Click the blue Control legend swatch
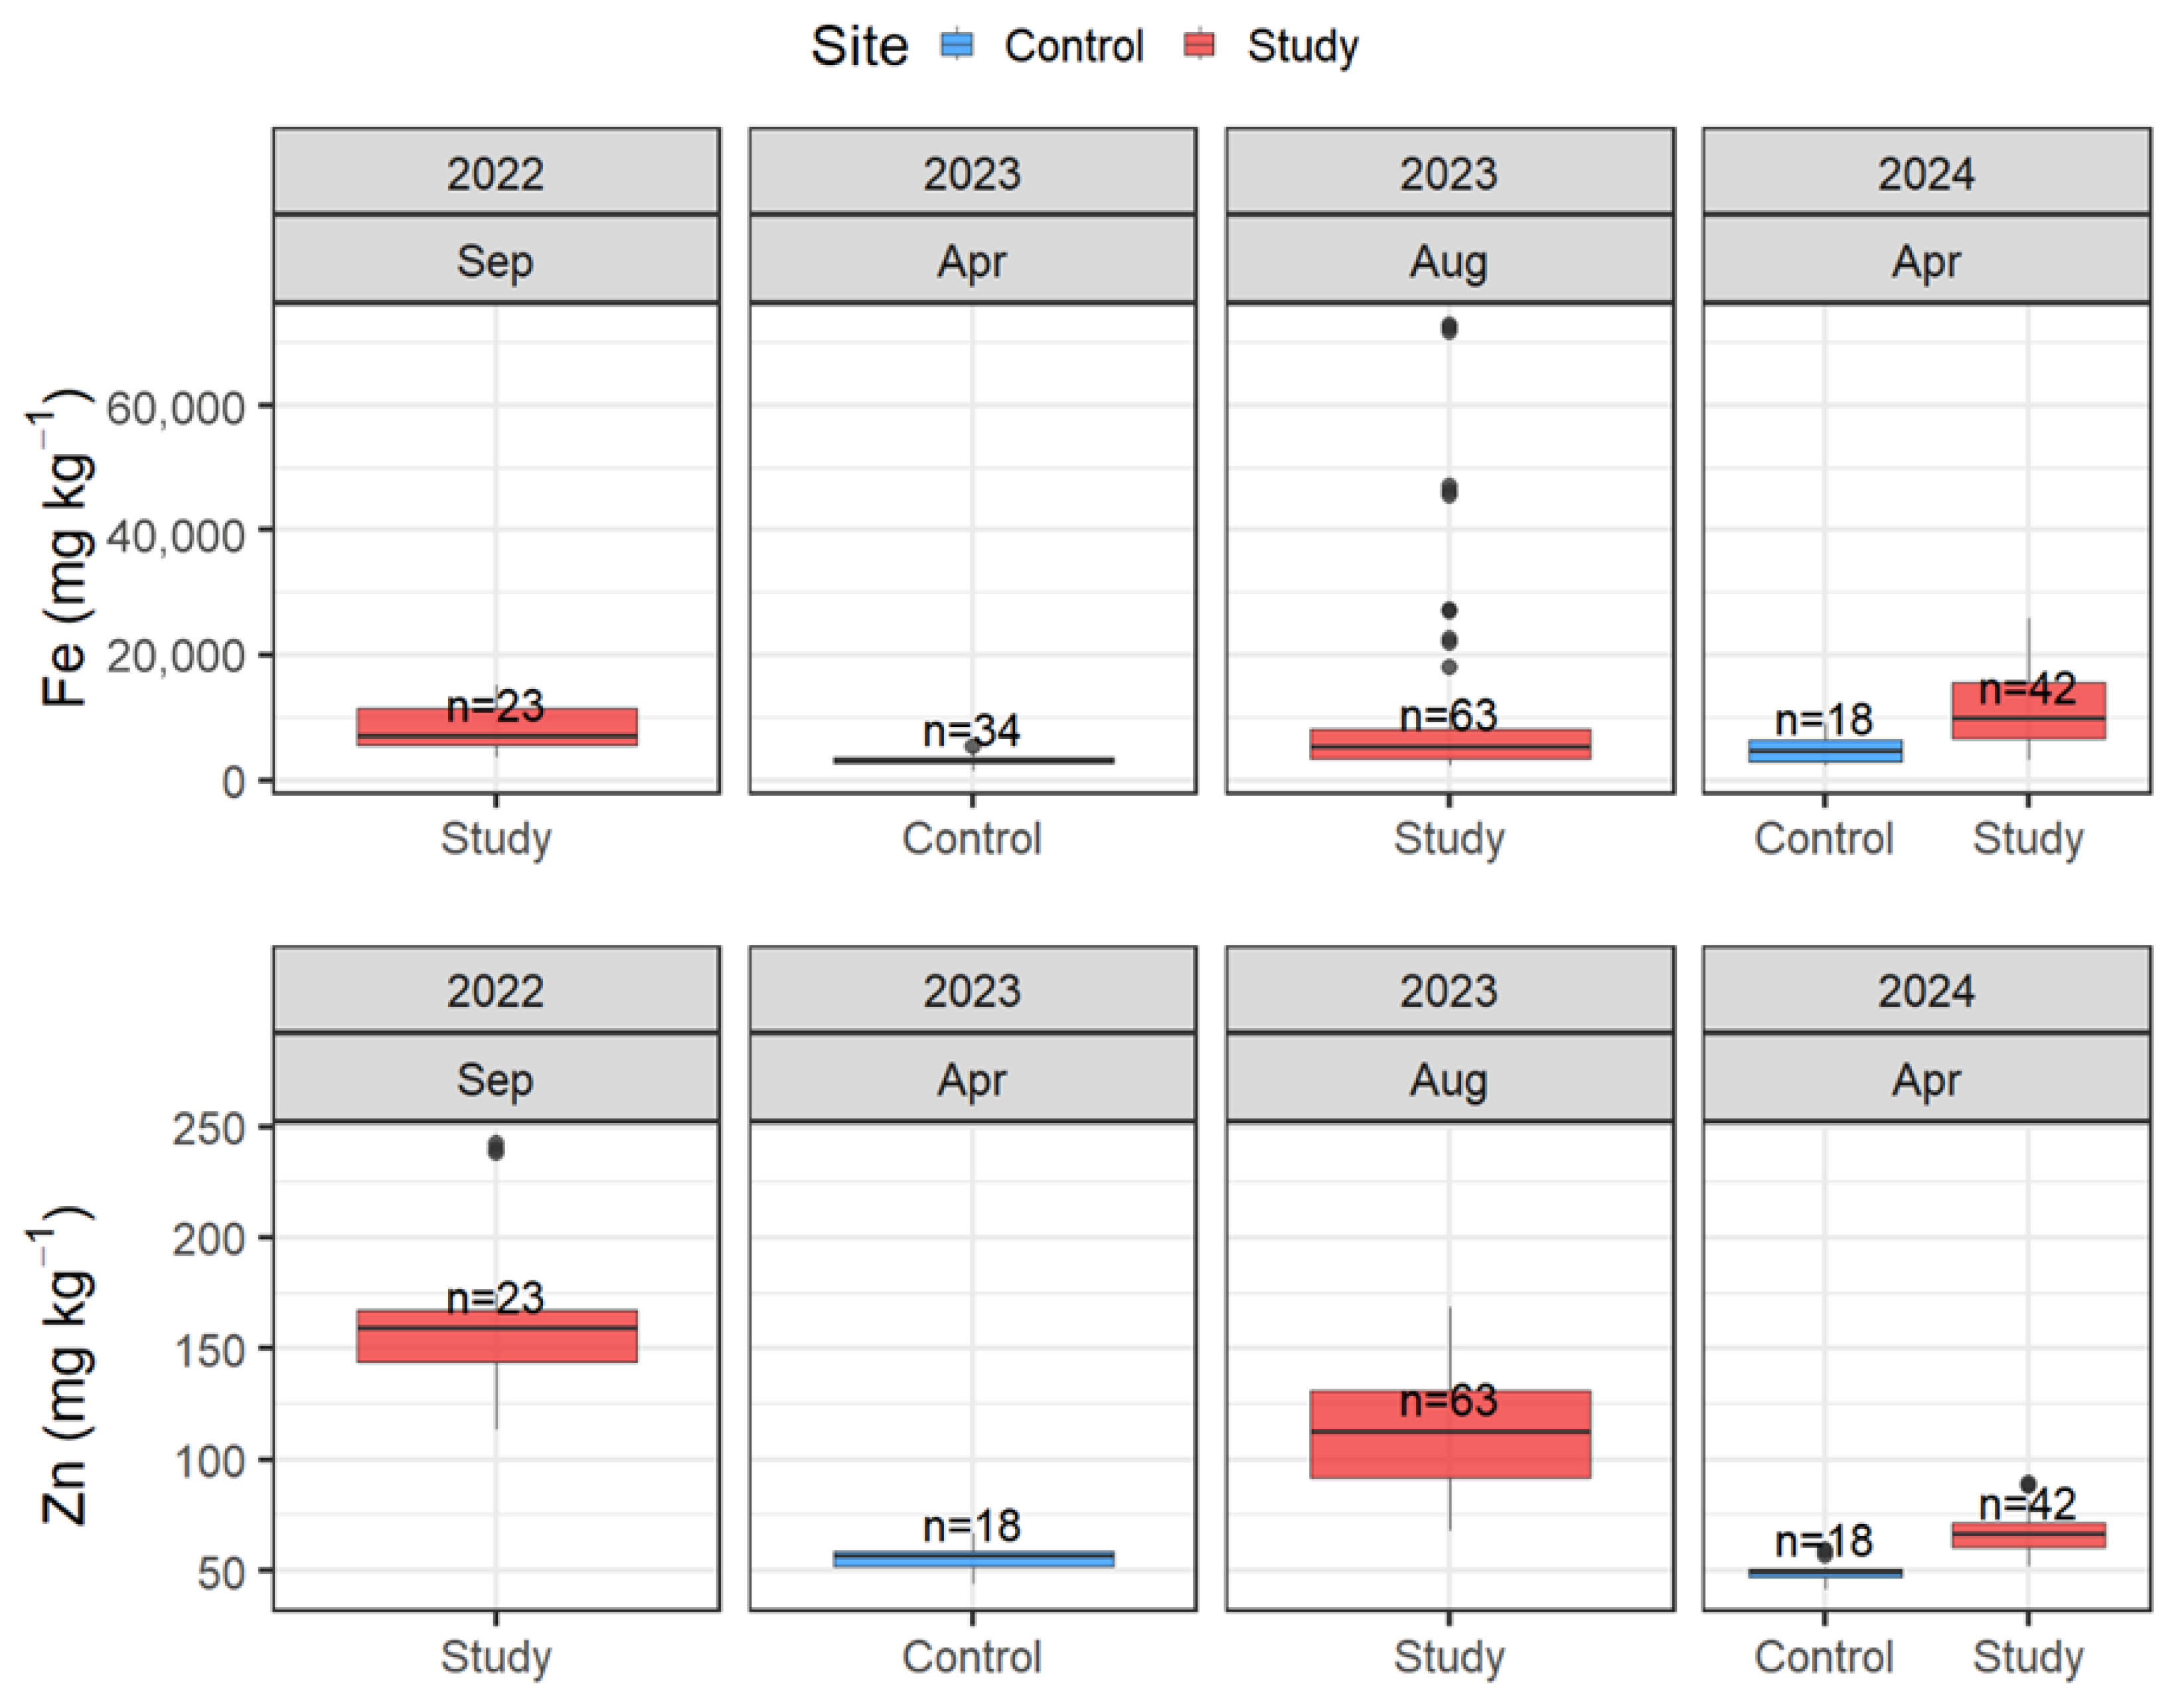The width and height of the screenshot is (2184, 1706). [x=957, y=45]
